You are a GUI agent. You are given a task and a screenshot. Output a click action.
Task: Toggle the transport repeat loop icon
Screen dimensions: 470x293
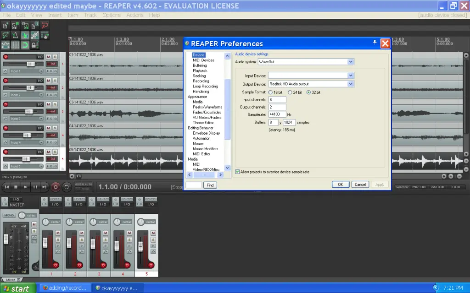pyautogui.click(x=67, y=187)
